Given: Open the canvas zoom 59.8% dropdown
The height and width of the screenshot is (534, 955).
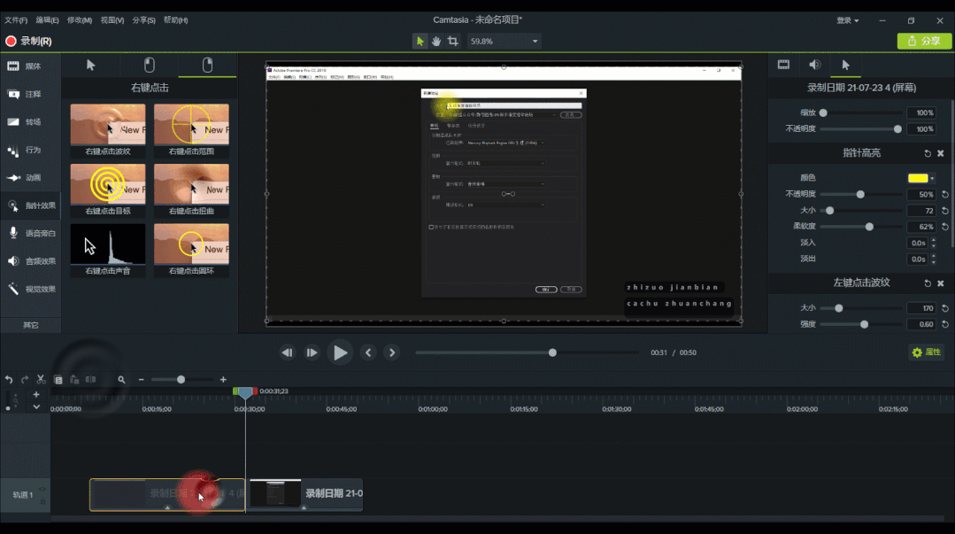Looking at the screenshot, I should [535, 42].
